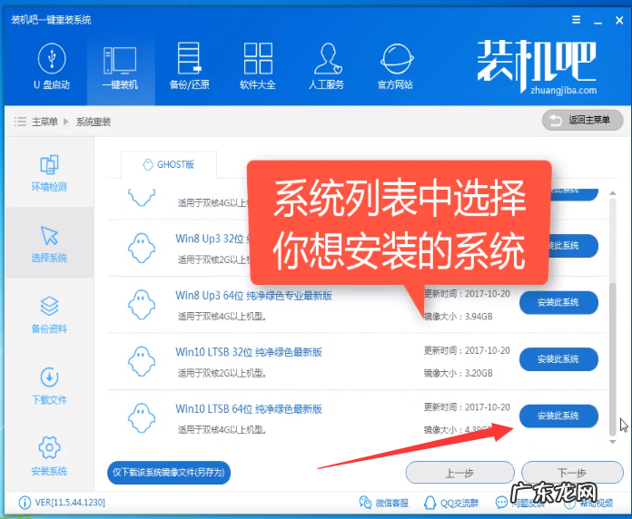Click ghost icon of Win8 Up3 32位 row
Screen dimensions: 632x519
[x=142, y=248]
